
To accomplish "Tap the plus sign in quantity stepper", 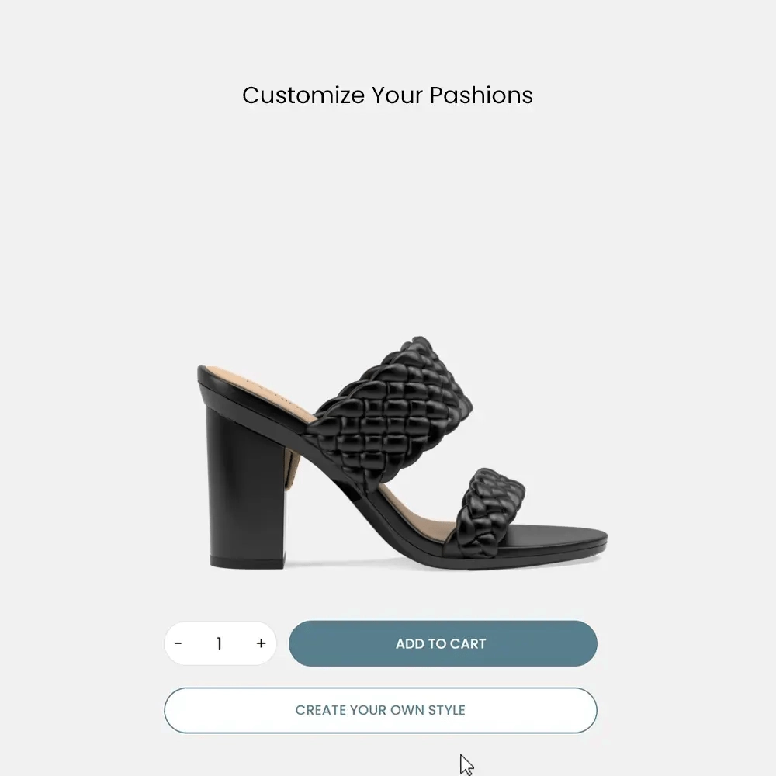I will (x=262, y=643).
